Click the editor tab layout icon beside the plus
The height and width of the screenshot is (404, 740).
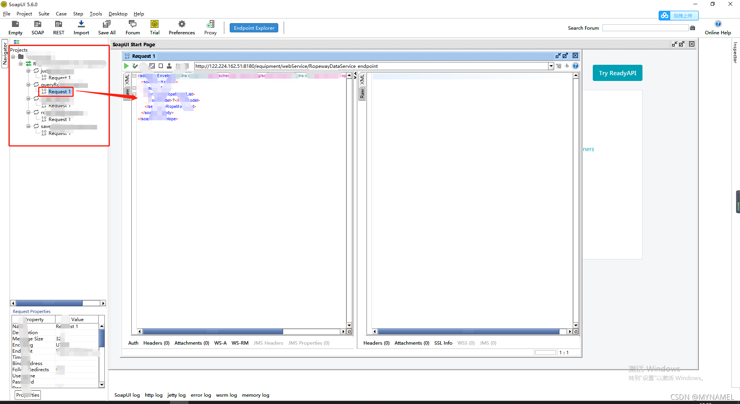coord(558,66)
